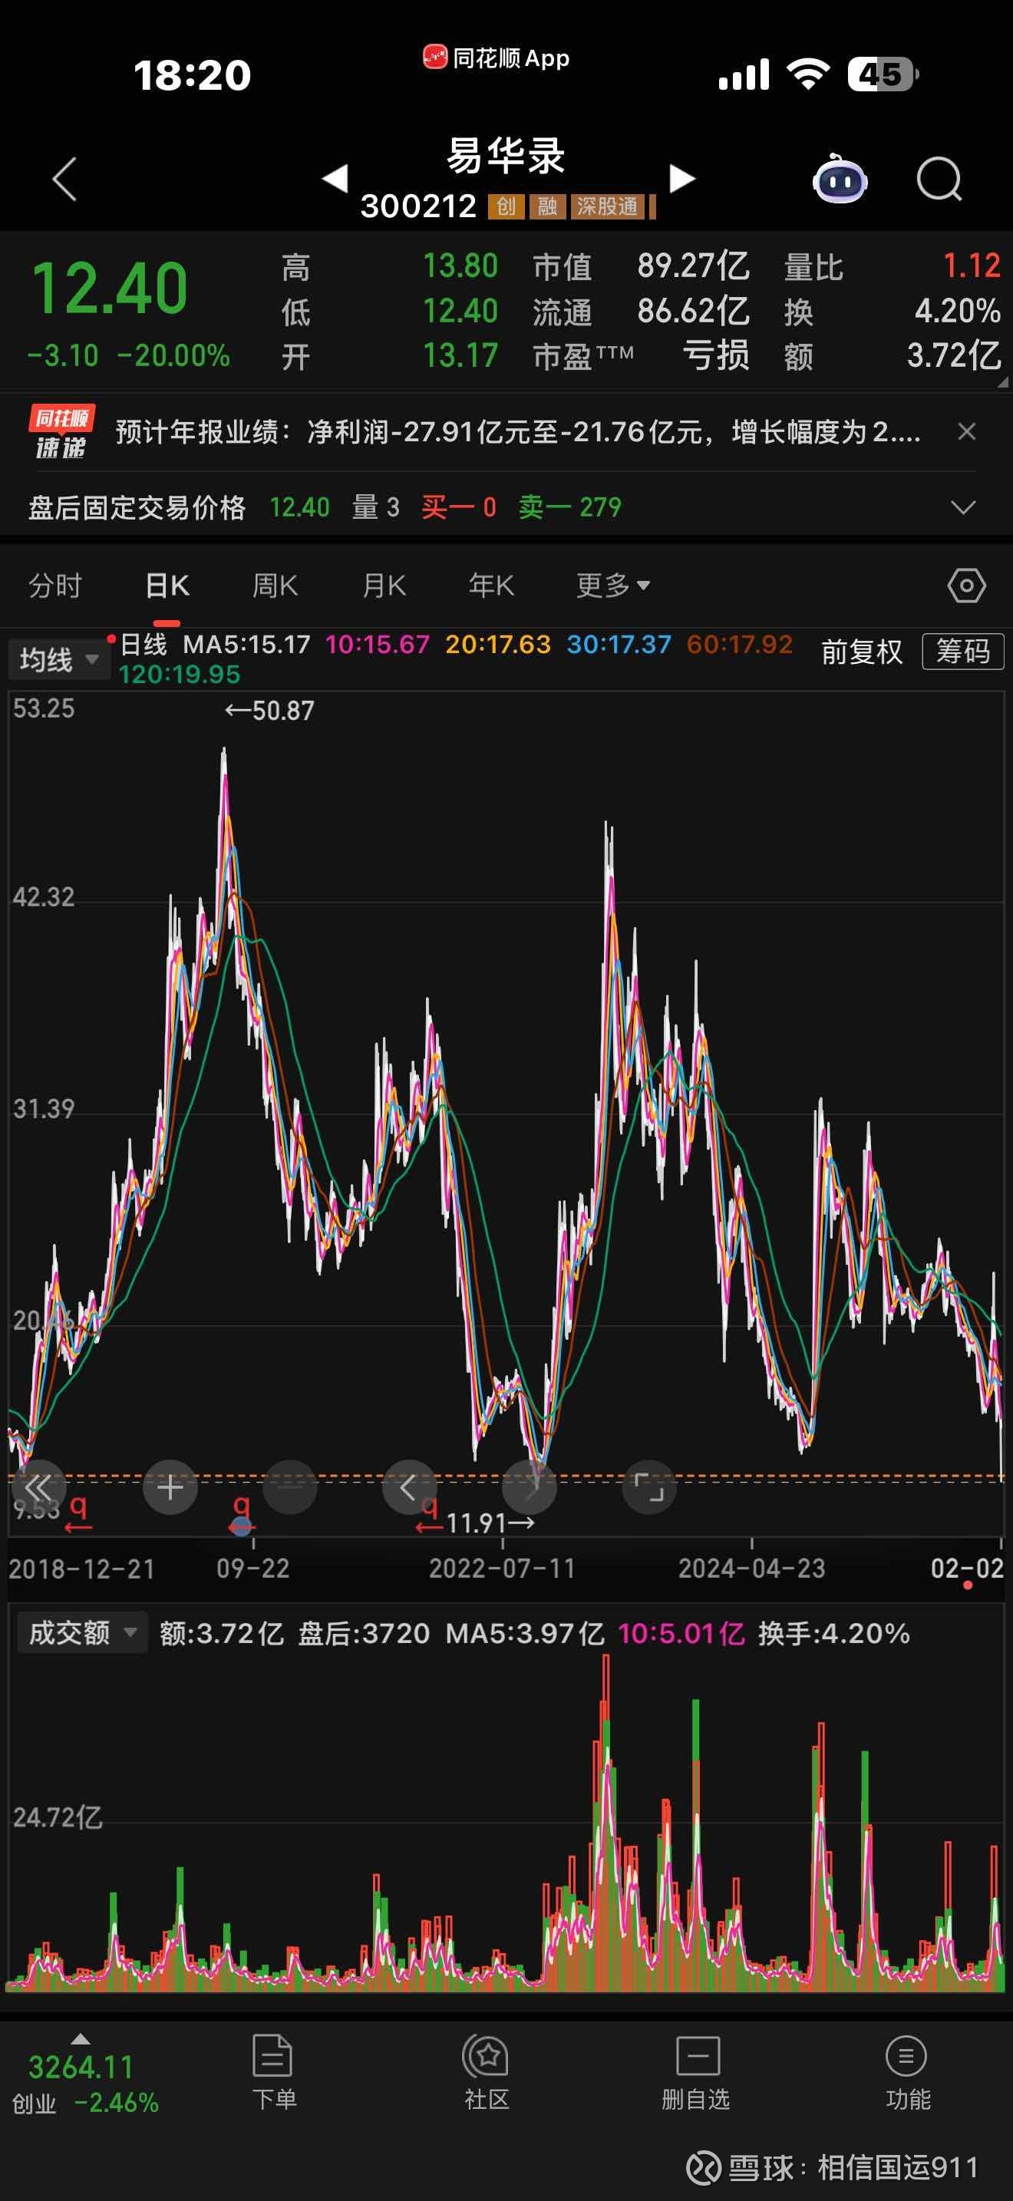Open the 更多 period dropdown
Screen dimensions: 1013x2201
point(613,586)
